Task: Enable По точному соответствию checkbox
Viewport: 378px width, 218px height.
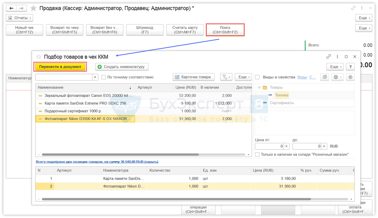Action: tap(104, 77)
